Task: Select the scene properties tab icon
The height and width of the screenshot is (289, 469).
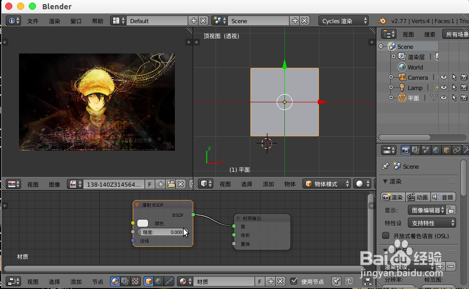Action: [426, 150]
